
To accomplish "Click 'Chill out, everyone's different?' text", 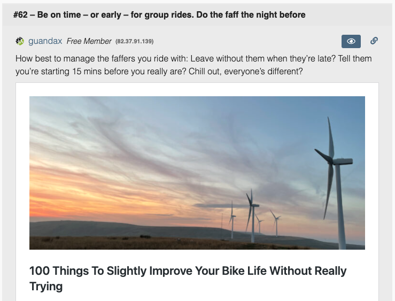I will click(246, 71).
